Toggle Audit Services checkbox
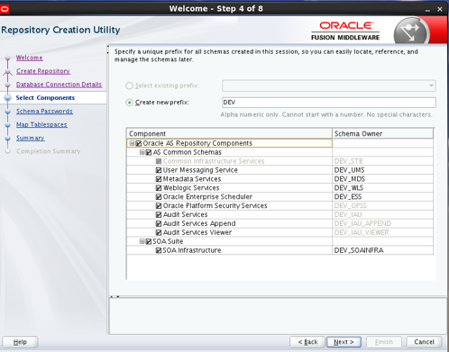The width and height of the screenshot is (449, 352). coord(159,215)
